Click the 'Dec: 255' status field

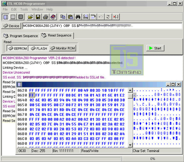[x=41, y=151]
